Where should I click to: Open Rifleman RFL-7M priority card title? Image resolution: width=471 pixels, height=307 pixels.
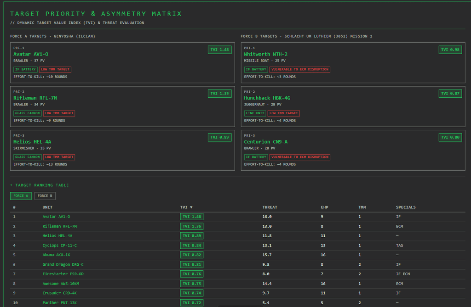[x=35, y=98]
